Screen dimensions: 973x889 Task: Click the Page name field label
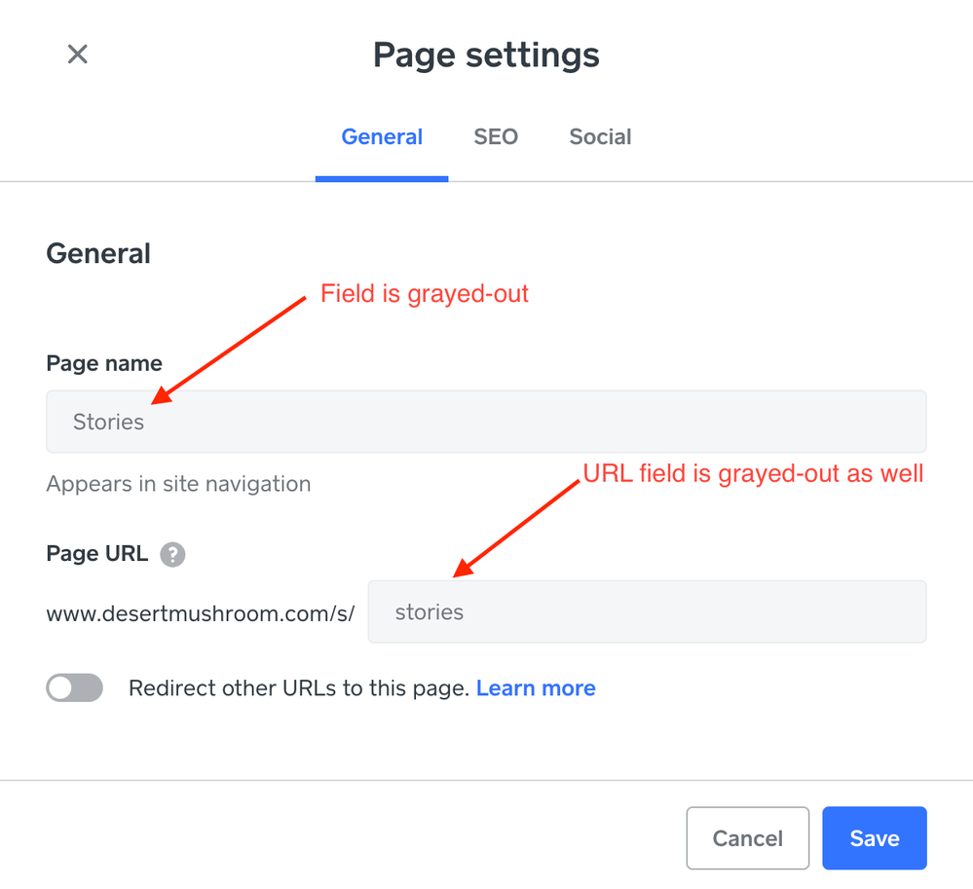[104, 363]
